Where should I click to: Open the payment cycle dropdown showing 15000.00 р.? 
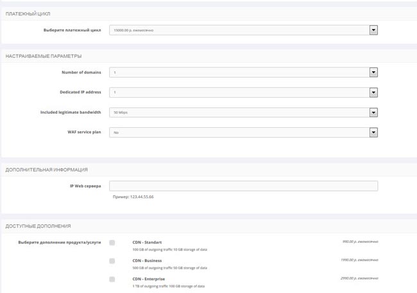[x=243, y=30]
